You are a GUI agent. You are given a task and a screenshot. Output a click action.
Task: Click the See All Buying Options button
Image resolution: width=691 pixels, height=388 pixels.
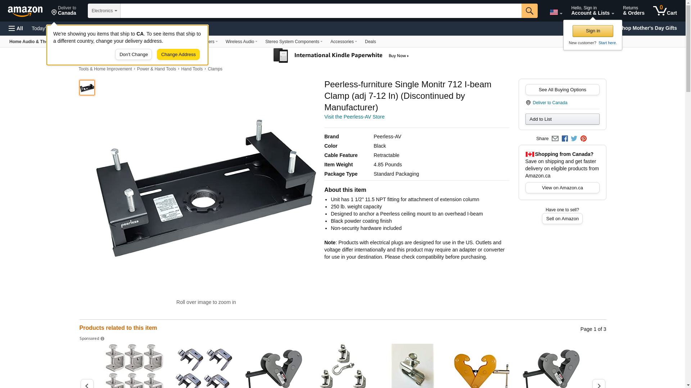point(562,90)
